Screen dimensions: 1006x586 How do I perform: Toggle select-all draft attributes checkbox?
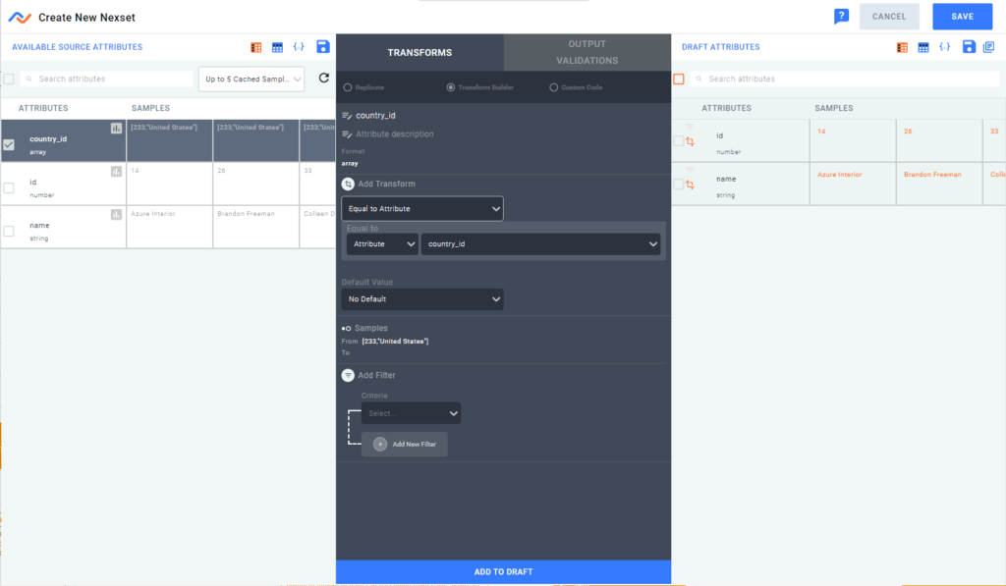tap(679, 79)
